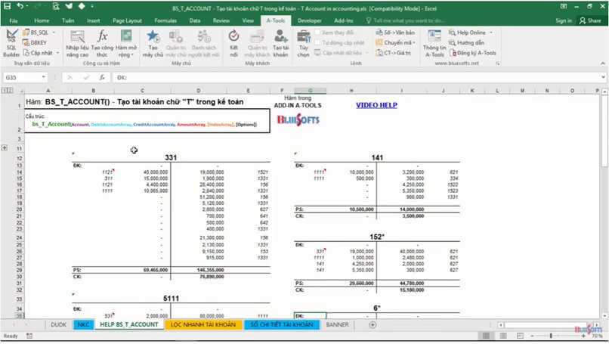This screenshot has height=344, width=609.
Task: Switch to Page Break Preview view
Action: 520,336
